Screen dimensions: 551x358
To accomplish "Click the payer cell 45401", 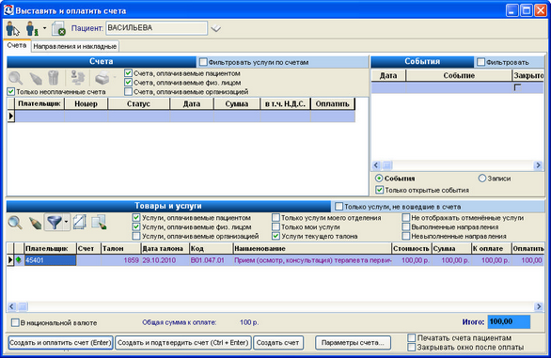I will click(x=50, y=260).
